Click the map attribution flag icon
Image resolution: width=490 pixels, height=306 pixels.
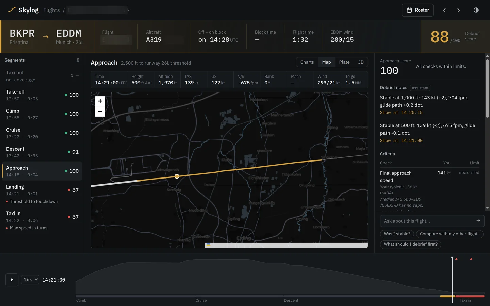tap(208, 244)
